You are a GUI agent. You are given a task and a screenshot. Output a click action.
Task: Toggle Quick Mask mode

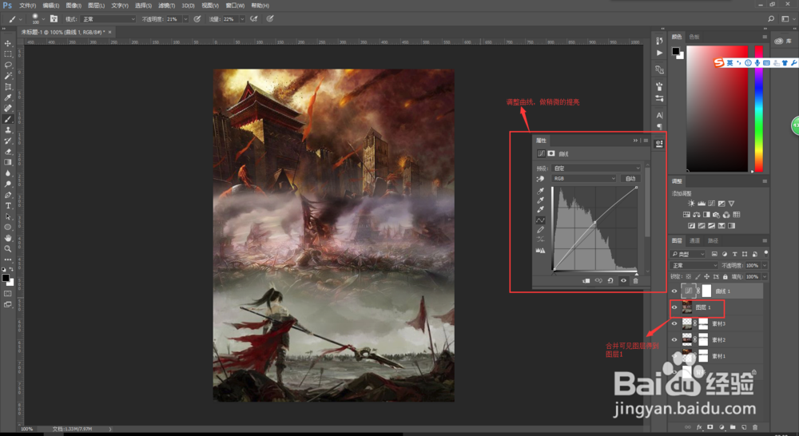[8, 293]
